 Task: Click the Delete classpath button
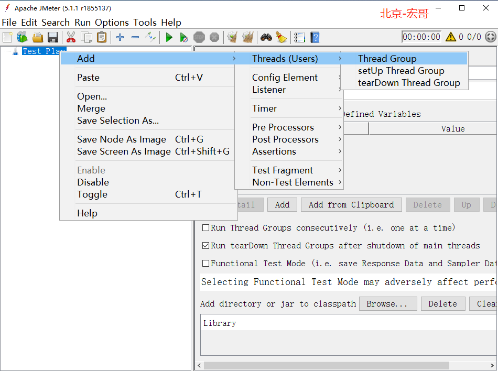coord(443,304)
